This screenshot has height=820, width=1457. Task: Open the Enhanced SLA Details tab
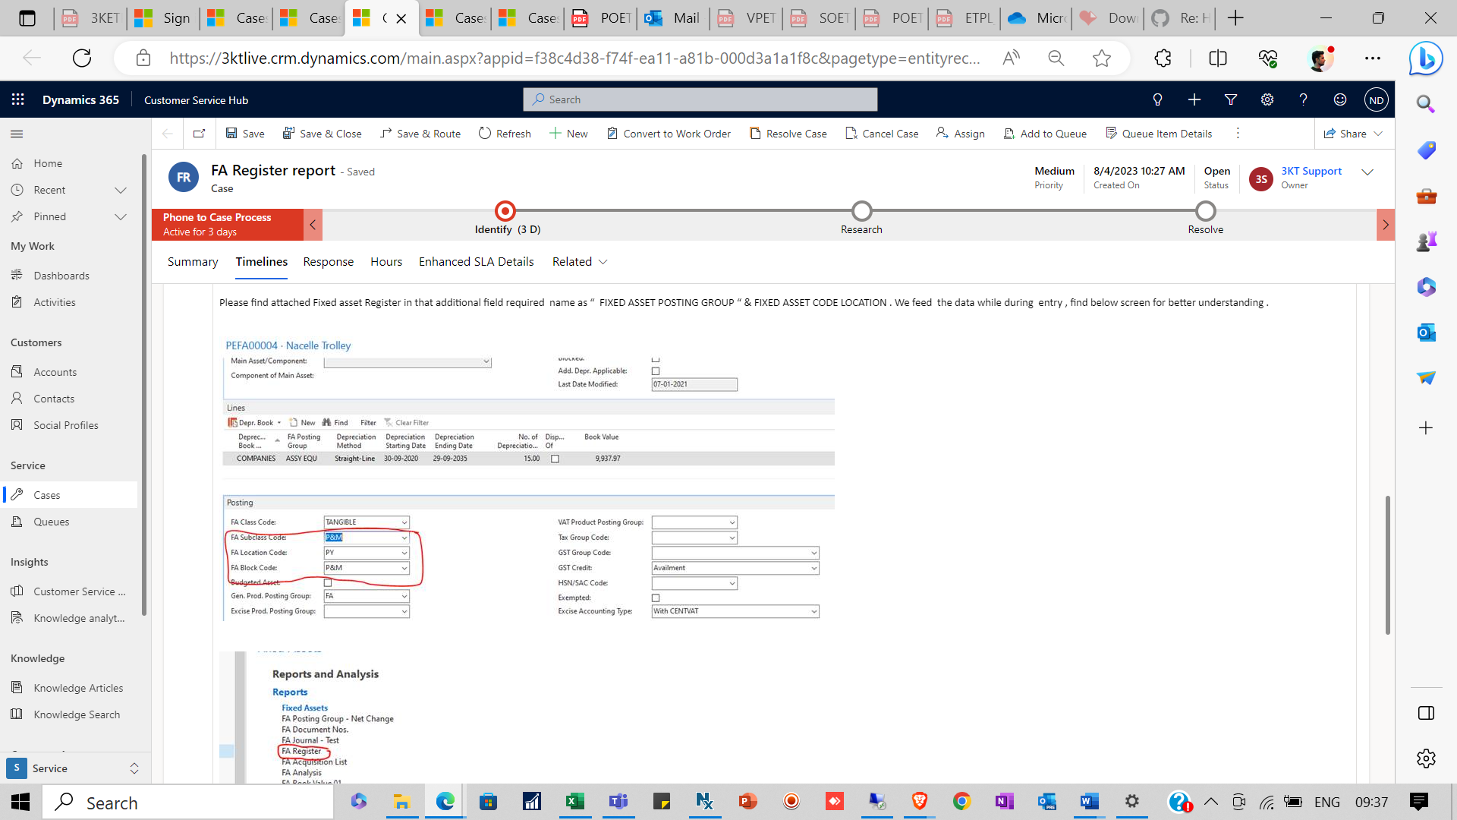[x=476, y=261]
